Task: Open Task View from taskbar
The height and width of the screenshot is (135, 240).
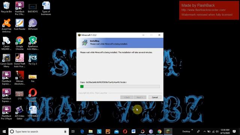Action: click(73, 132)
